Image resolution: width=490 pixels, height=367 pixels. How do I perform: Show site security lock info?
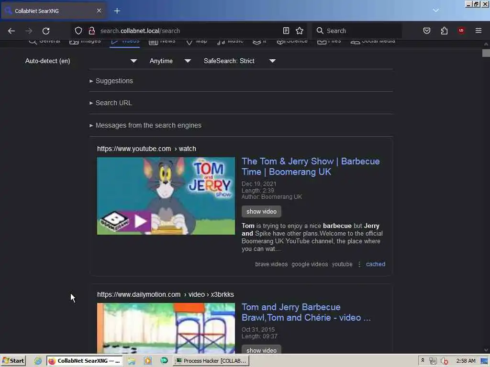(91, 31)
